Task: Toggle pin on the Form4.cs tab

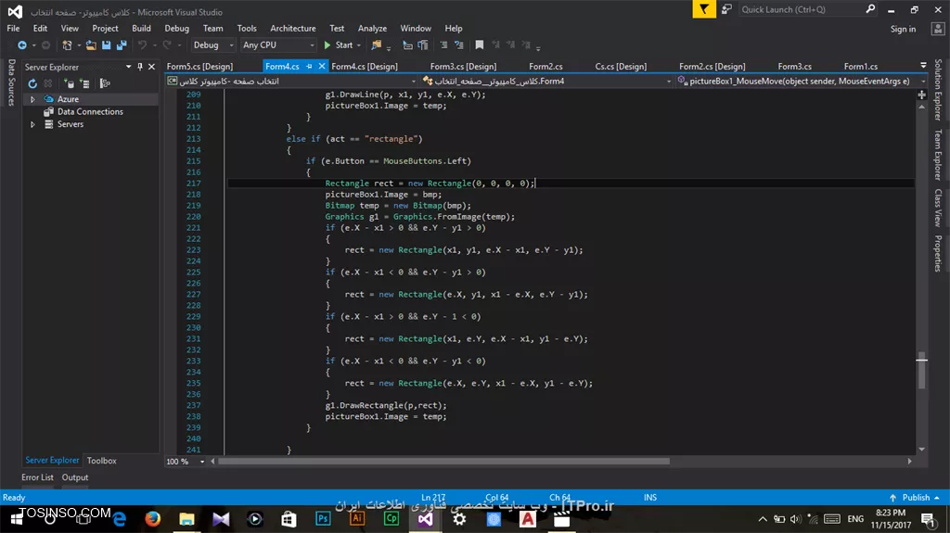Action: point(309,66)
